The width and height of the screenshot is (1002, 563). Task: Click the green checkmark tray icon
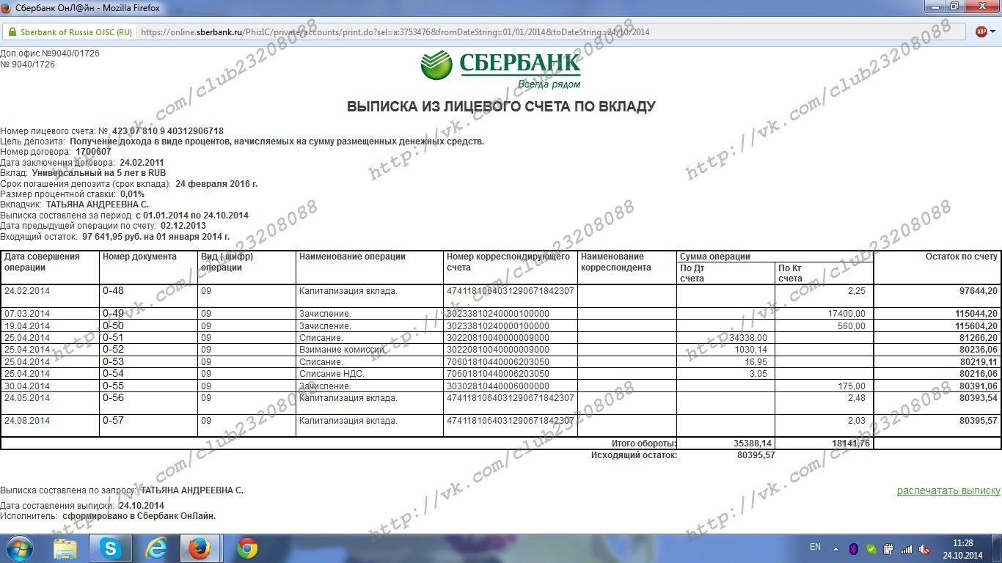point(871,548)
